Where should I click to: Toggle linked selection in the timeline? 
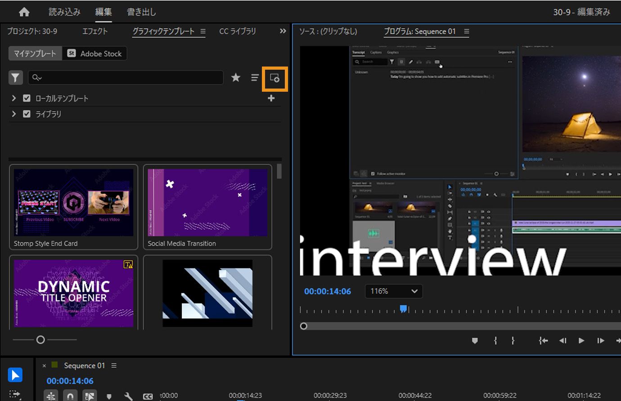[90, 396]
